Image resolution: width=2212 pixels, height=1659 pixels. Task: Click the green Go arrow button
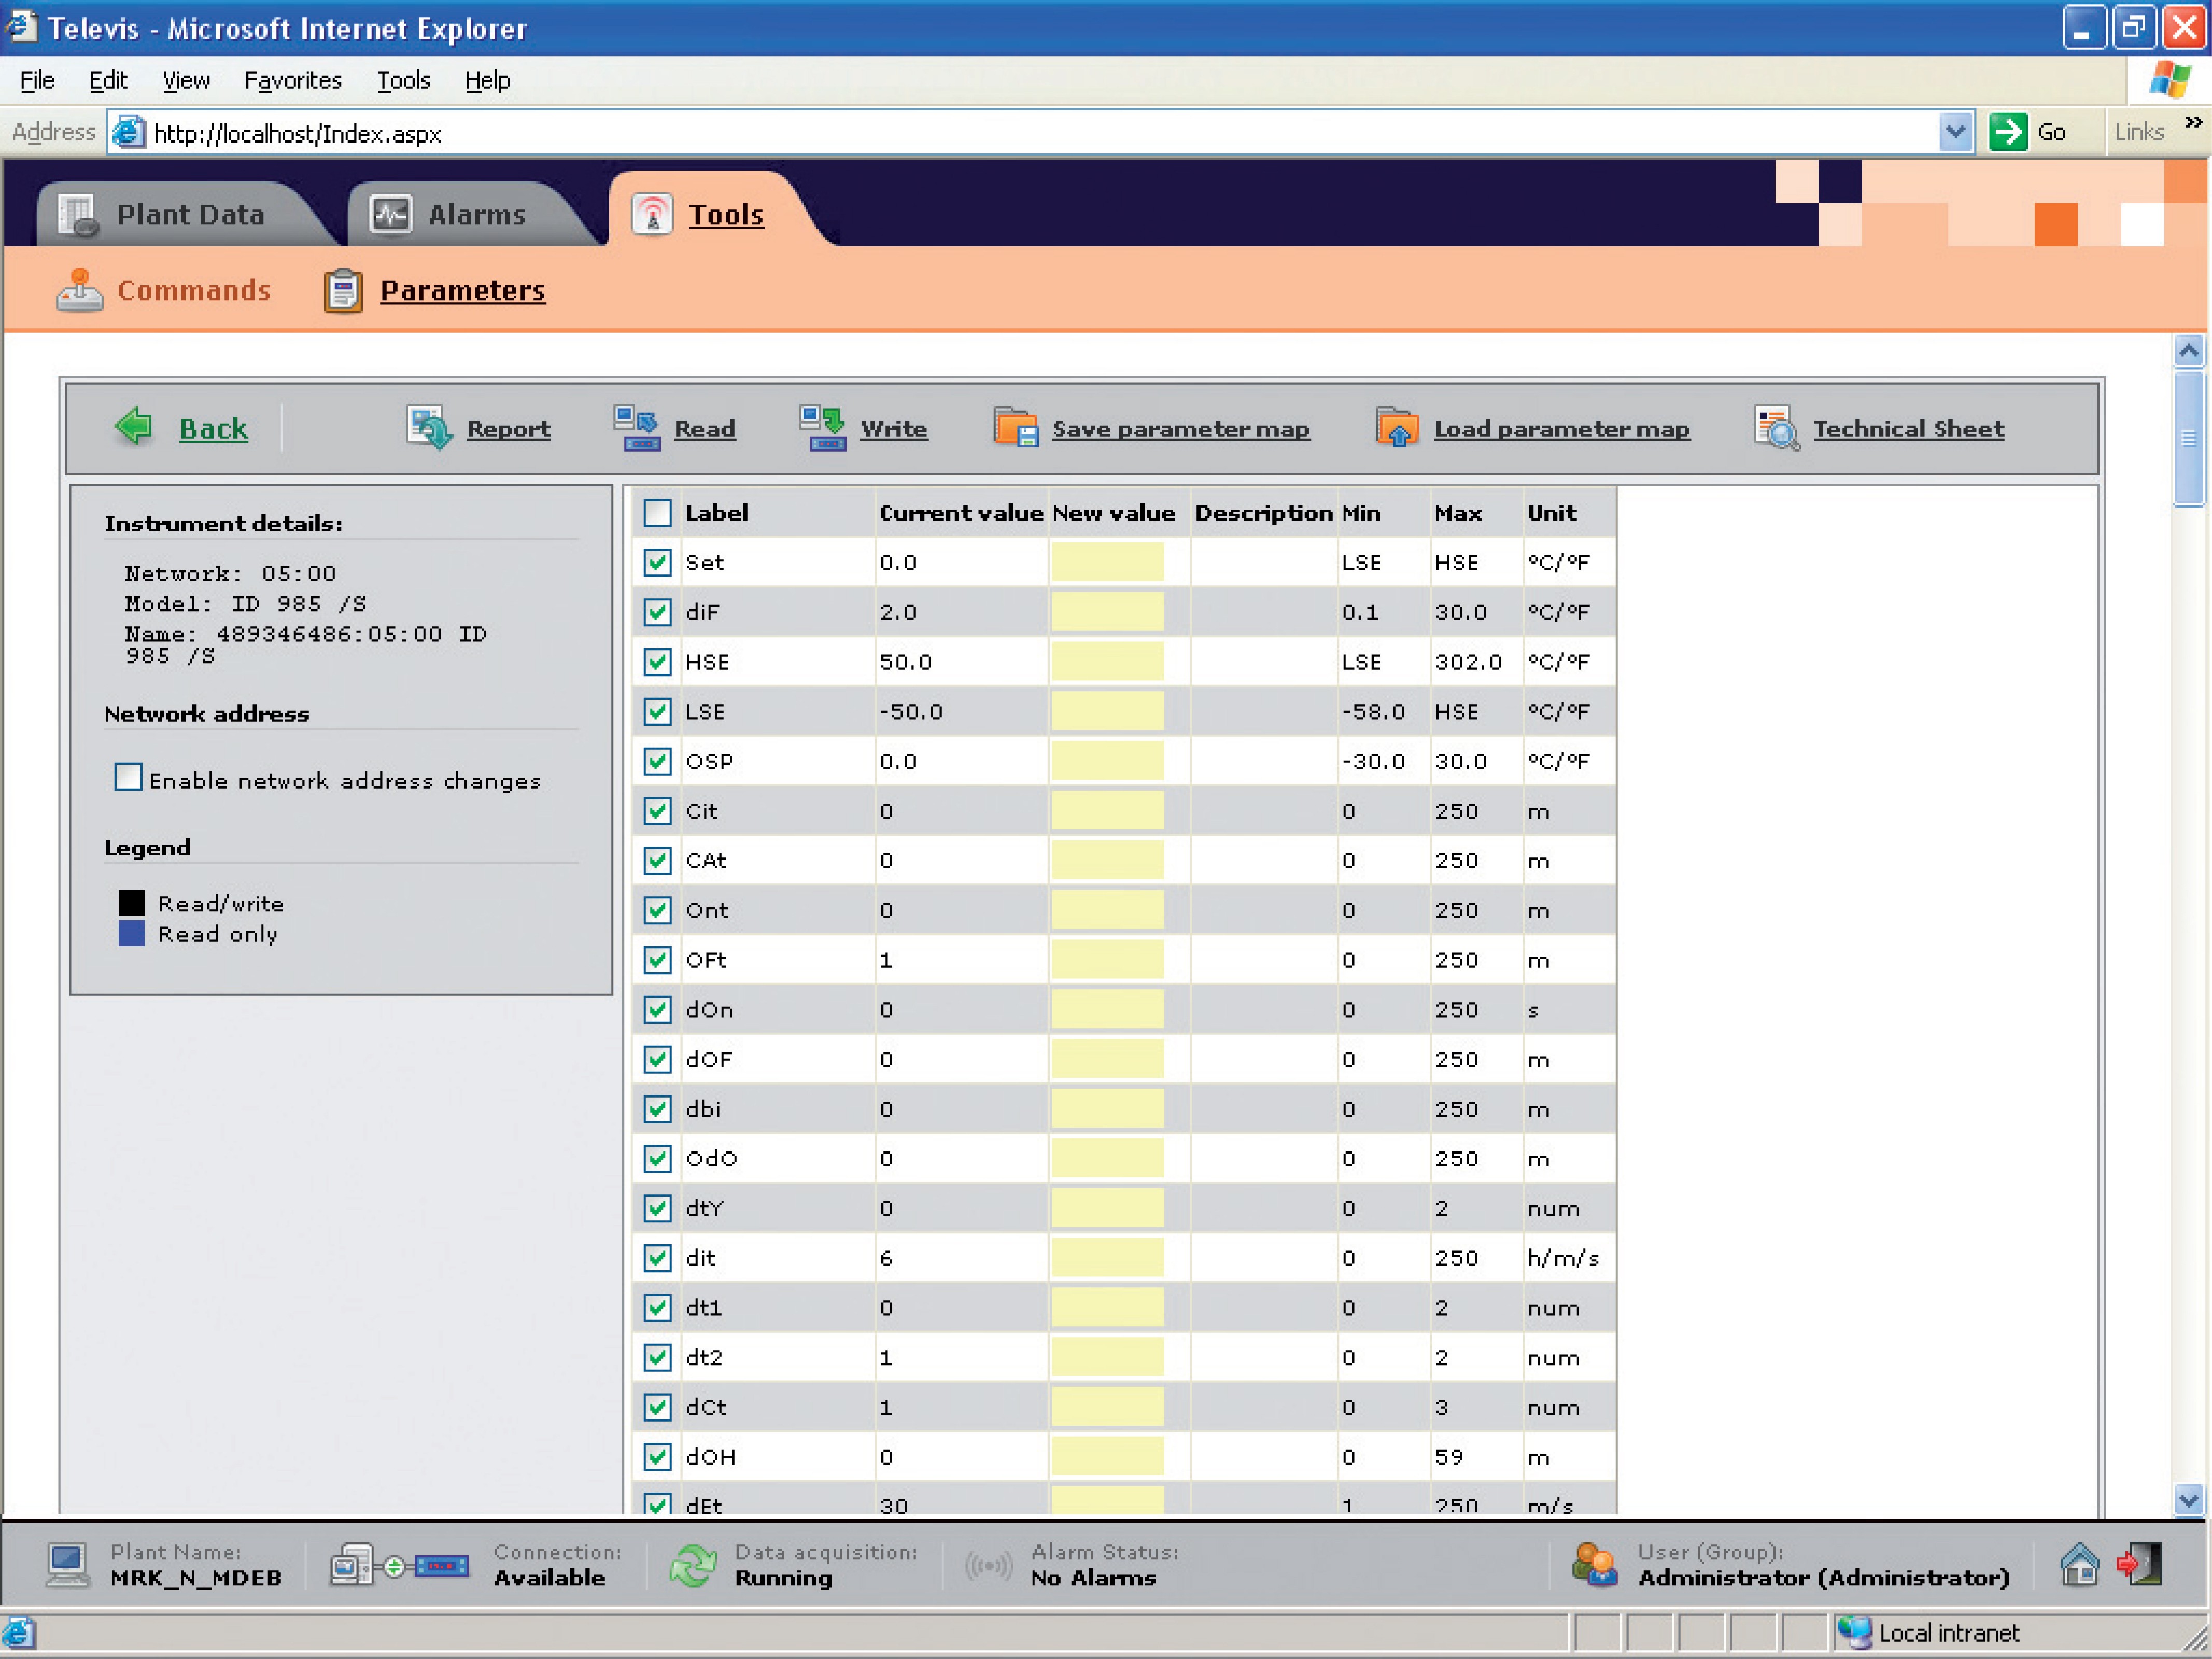[2008, 132]
